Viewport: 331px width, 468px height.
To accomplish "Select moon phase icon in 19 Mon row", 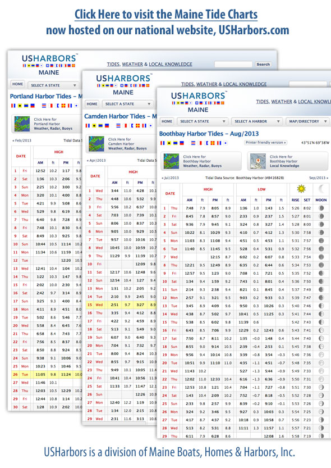I will tap(321, 355).
